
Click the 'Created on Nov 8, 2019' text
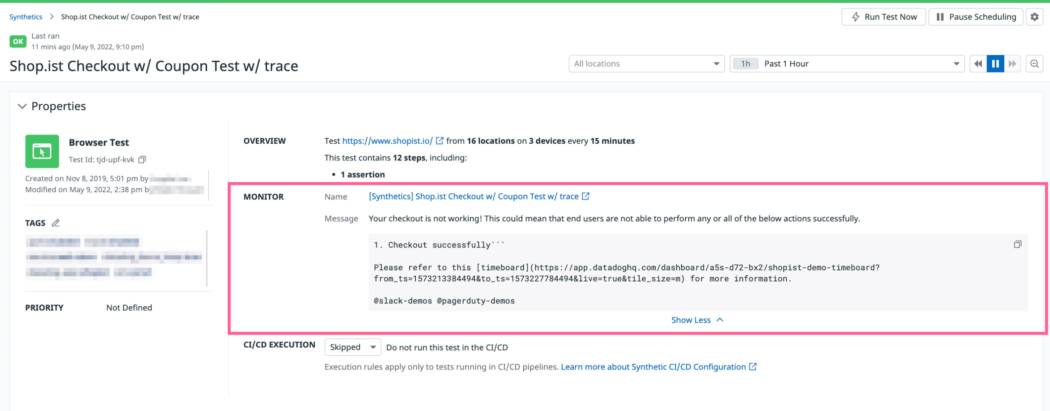pos(87,178)
